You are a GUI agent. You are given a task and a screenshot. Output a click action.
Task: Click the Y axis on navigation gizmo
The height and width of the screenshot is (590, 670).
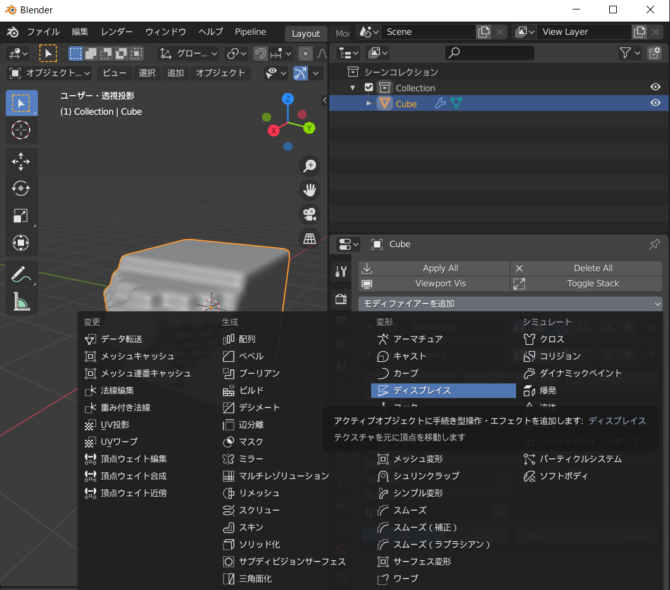tap(310, 127)
